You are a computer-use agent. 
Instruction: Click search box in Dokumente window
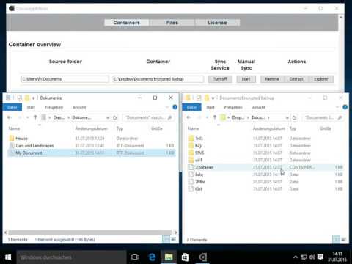pos(148,117)
